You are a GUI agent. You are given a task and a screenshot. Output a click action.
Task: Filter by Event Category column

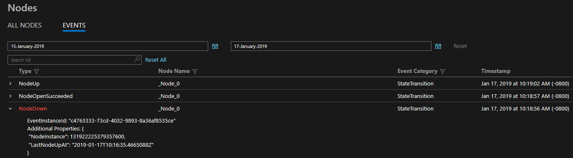click(x=443, y=71)
